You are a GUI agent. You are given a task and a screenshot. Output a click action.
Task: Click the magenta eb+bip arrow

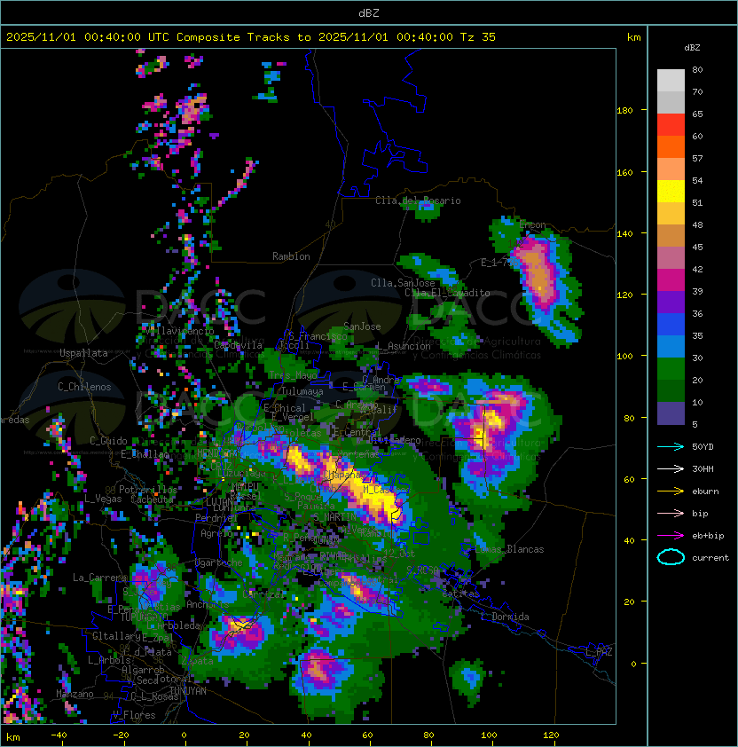point(671,536)
